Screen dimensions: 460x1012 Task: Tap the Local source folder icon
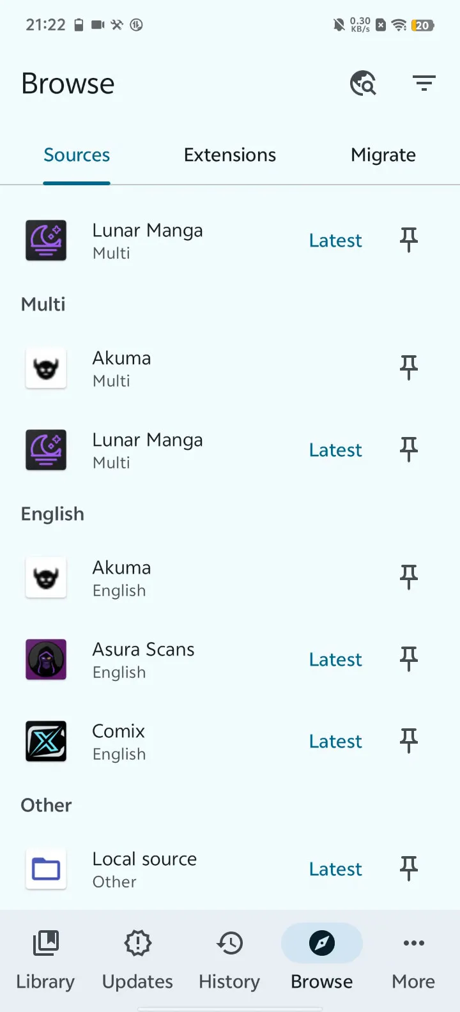pos(46,869)
